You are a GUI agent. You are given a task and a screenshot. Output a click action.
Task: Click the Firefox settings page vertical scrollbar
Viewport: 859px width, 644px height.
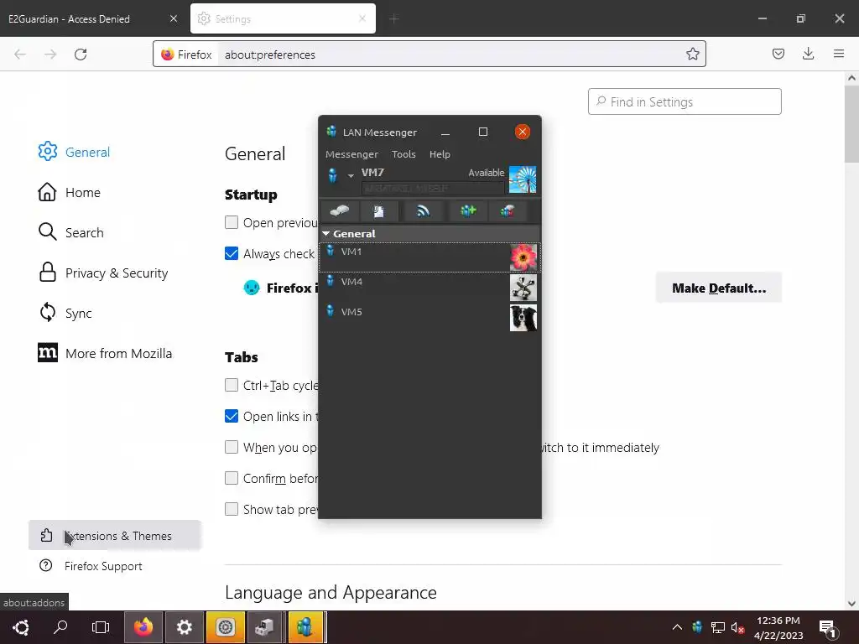(x=851, y=124)
